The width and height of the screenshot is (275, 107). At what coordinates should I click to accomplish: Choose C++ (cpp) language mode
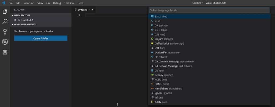click(209, 30)
